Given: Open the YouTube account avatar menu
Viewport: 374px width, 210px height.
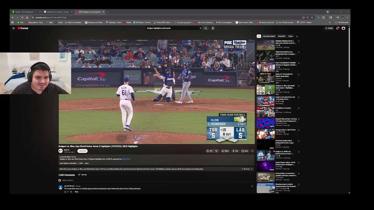Looking at the screenshot, I should click(343, 28).
